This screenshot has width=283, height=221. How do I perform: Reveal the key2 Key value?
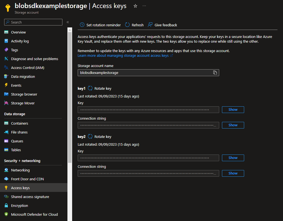(233, 158)
